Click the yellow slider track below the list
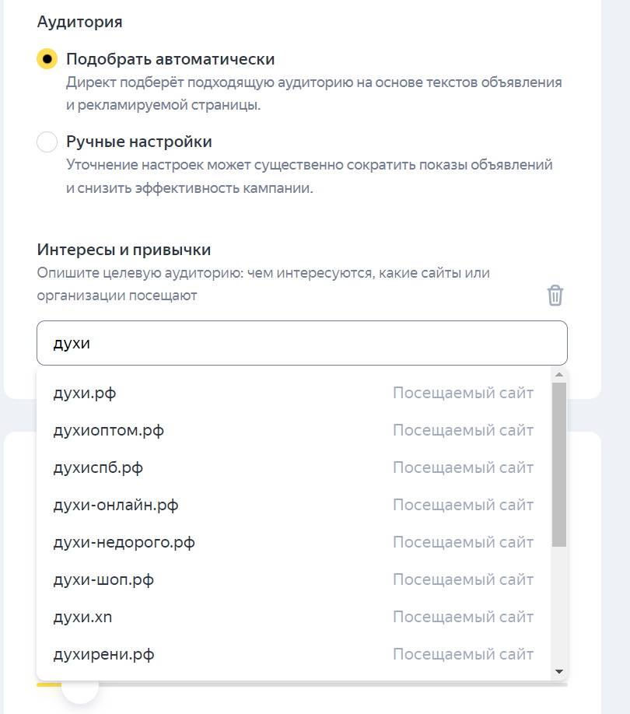The width and height of the screenshot is (630, 714). click(48, 685)
